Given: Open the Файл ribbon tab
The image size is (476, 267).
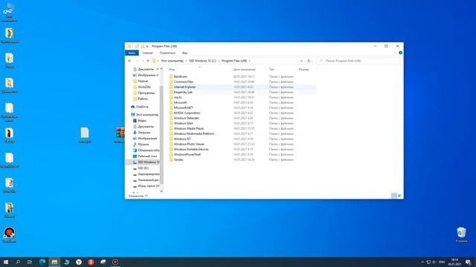Looking at the screenshot, I should click(132, 53).
